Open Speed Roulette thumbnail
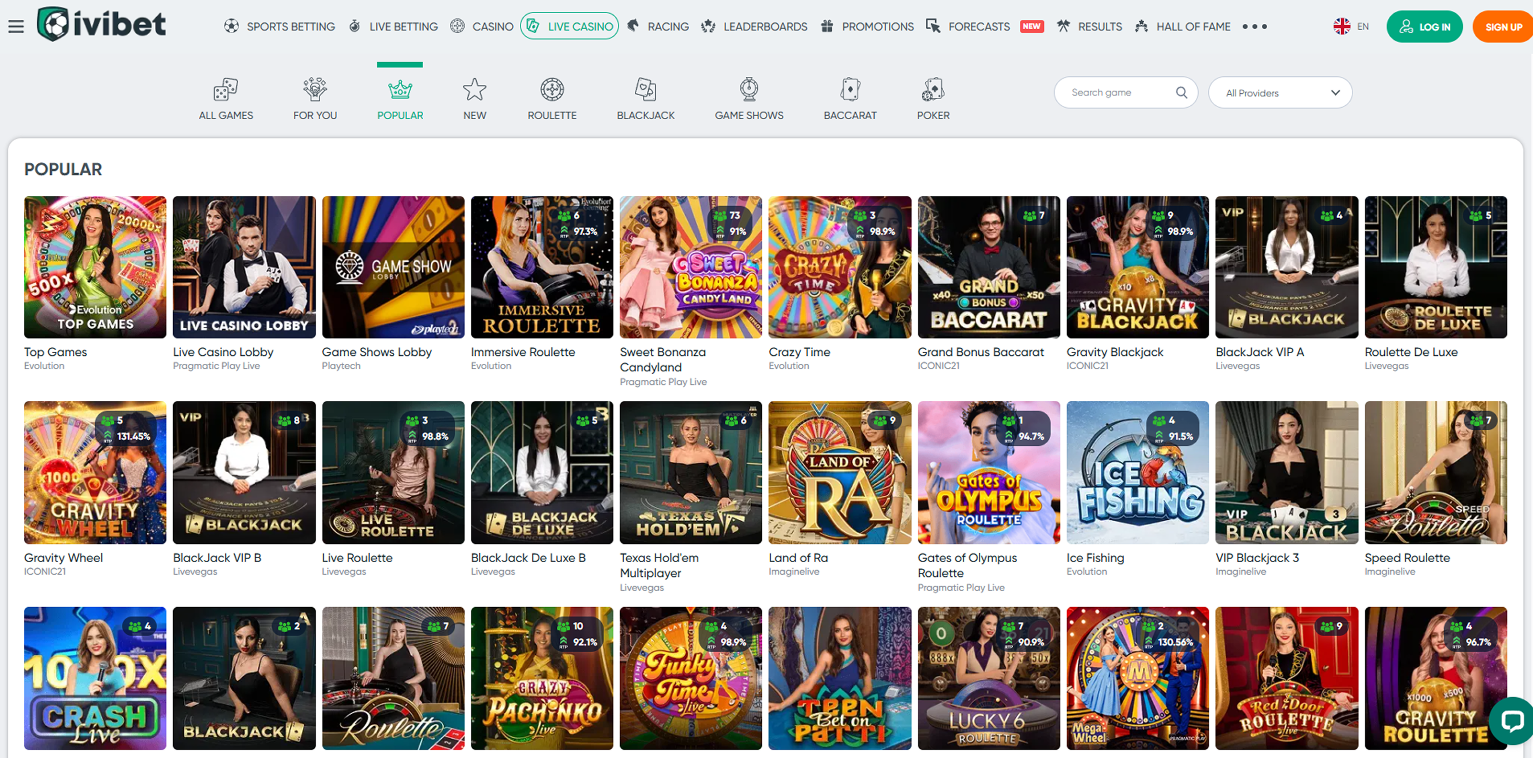Image resolution: width=1533 pixels, height=758 pixels. pos(1435,472)
